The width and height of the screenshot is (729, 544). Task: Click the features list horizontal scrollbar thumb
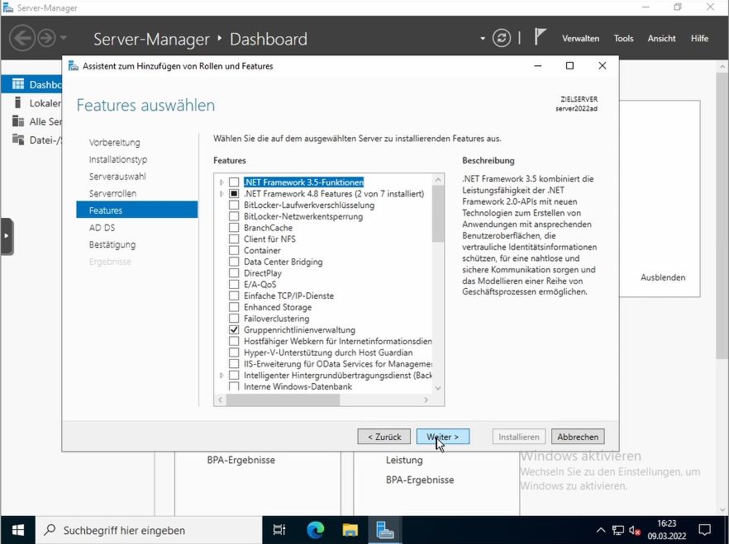click(x=283, y=400)
